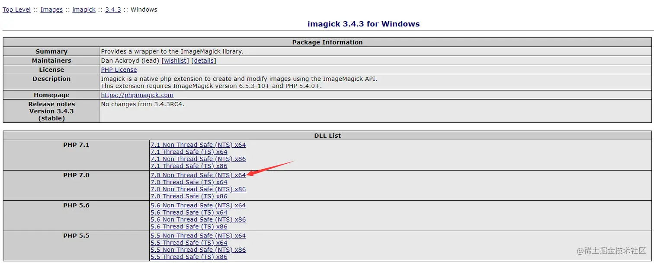Download 7.0 Thread Safe (TS) x86
The height and width of the screenshot is (263, 654).
pyautogui.click(x=189, y=196)
